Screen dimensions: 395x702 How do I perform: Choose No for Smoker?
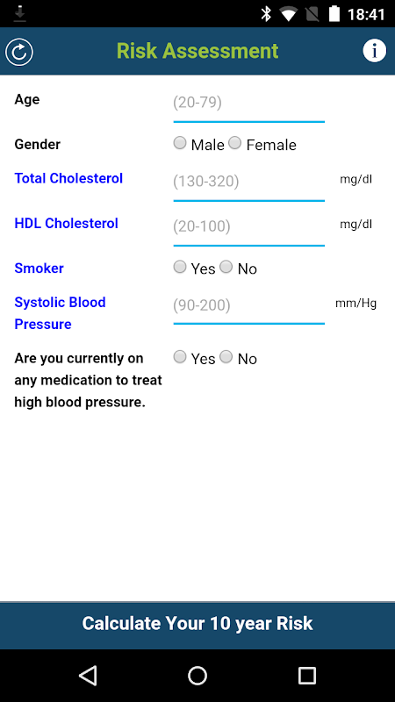[x=226, y=268]
